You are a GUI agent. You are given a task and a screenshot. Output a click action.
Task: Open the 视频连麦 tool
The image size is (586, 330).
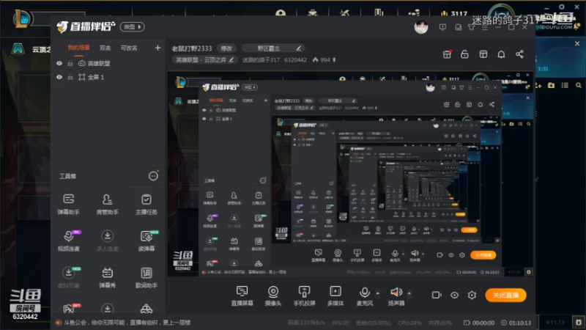tap(68, 241)
